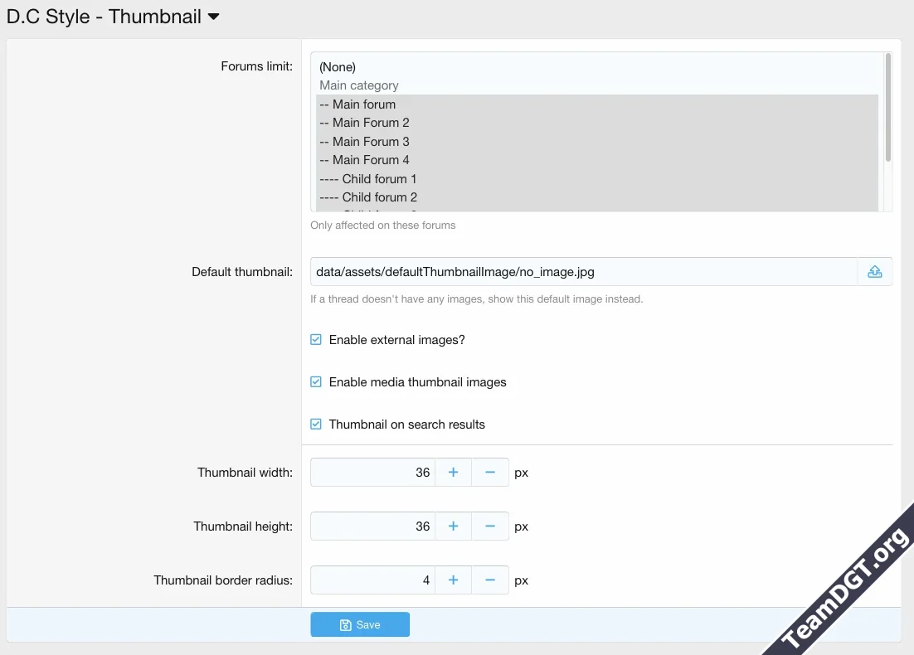Image resolution: width=914 pixels, height=655 pixels.
Task: Decrease Thumbnail height with minus button
Action: pos(490,526)
